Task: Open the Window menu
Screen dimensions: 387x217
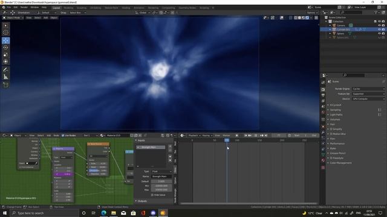Action: [x=34, y=7]
